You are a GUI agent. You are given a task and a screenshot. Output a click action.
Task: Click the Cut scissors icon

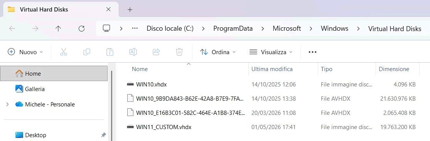pos(64,52)
